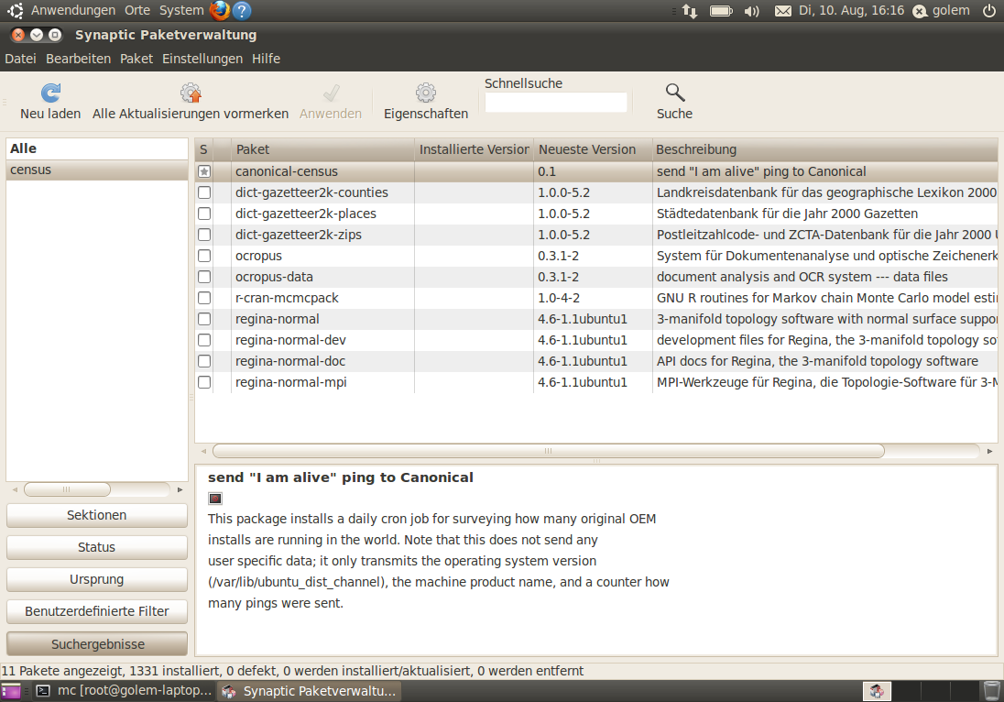Toggle checkbox for r-cran-mcmcpack
This screenshot has width=1004, height=702.
(204, 298)
